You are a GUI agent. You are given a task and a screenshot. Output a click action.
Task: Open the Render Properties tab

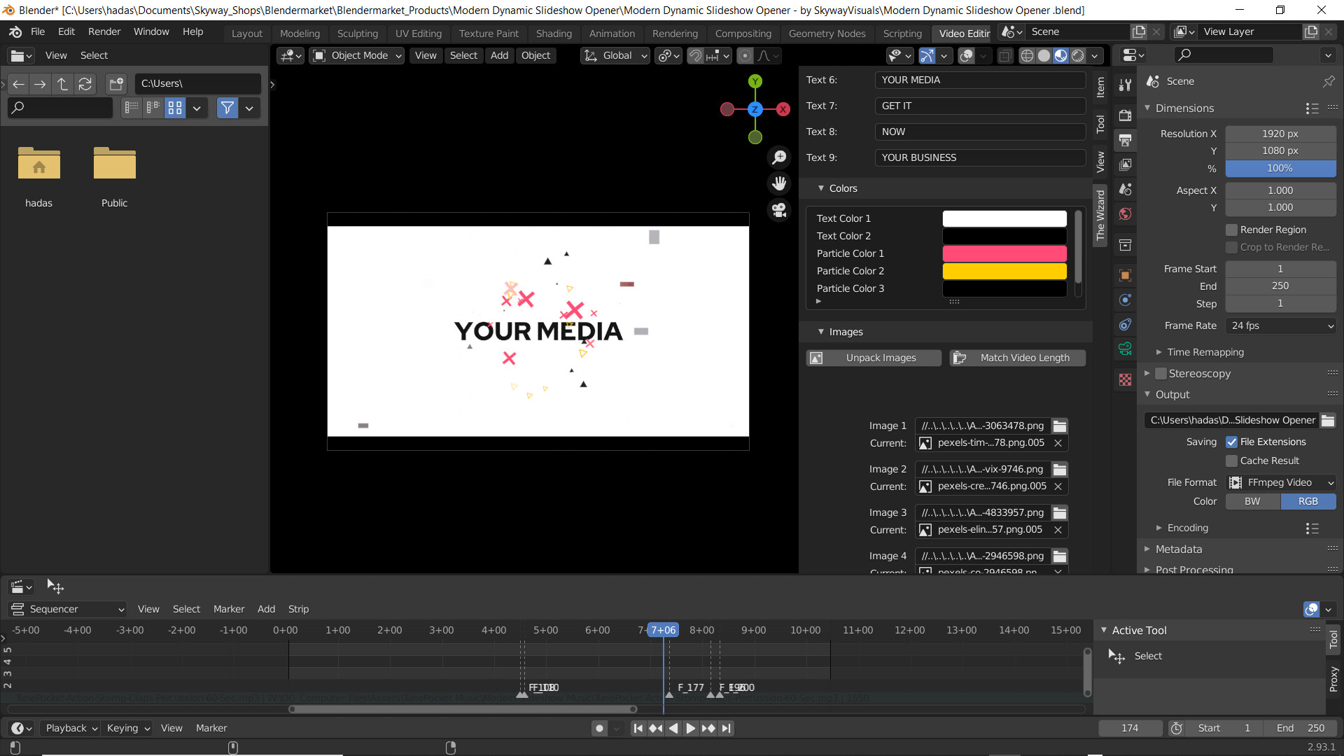click(1125, 115)
